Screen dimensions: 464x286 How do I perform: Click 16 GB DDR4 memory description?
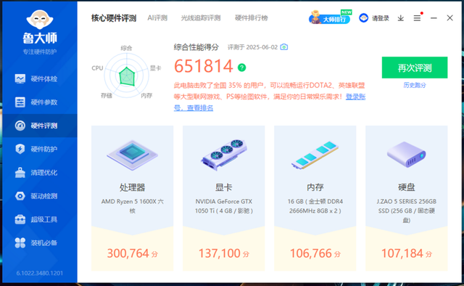coord(315,206)
